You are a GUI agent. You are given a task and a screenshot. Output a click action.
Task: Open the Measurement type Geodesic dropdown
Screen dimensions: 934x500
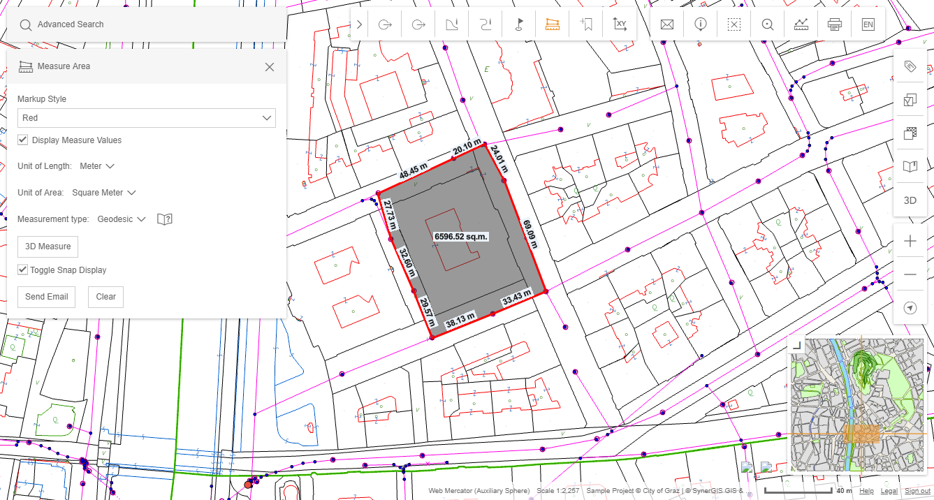(122, 219)
